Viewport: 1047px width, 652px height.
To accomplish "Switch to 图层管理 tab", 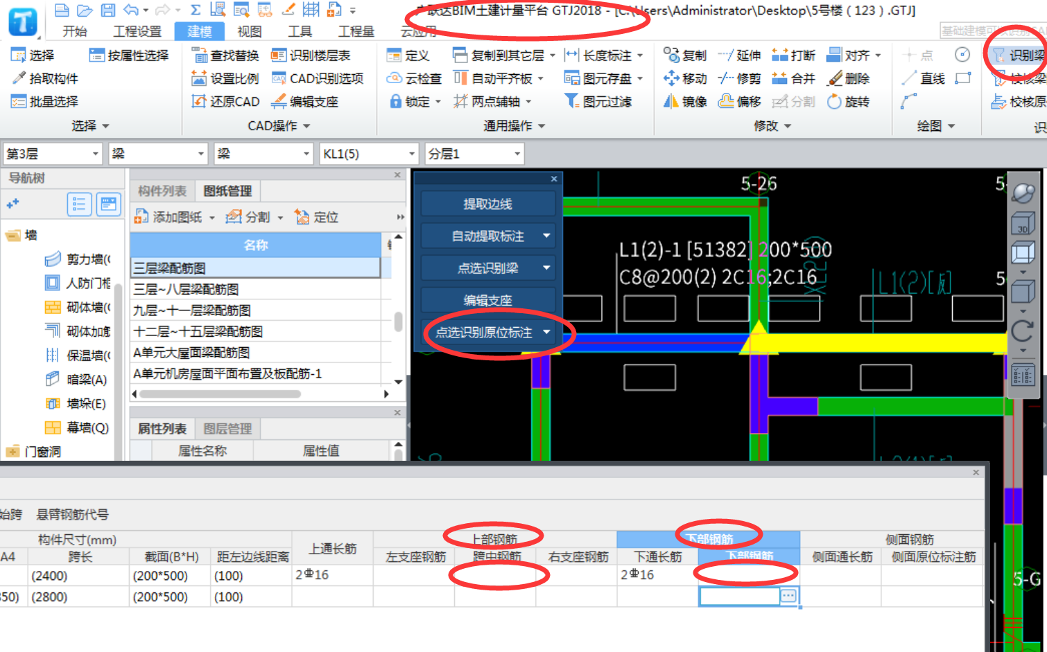I will click(227, 429).
